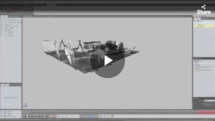215x121 pixels.
Task: Toggle visibility eye of the Default item
Action: (x=1, y=32)
